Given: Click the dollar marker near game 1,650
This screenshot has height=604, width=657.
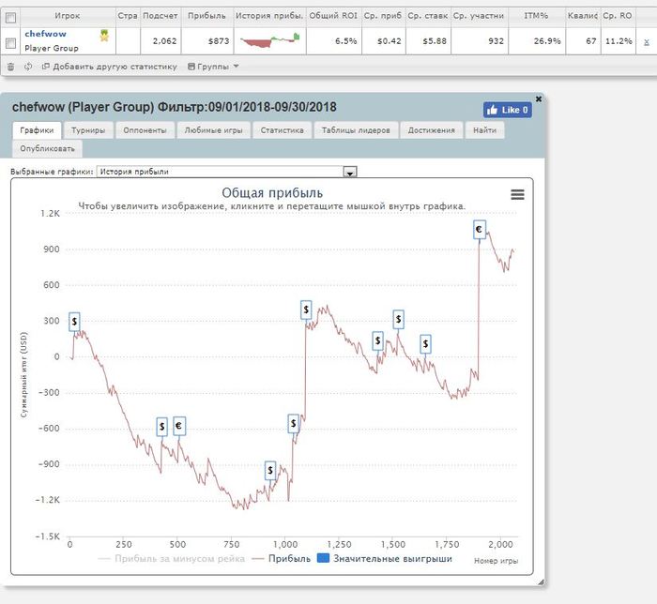Looking at the screenshot, I should coord(425,344).
